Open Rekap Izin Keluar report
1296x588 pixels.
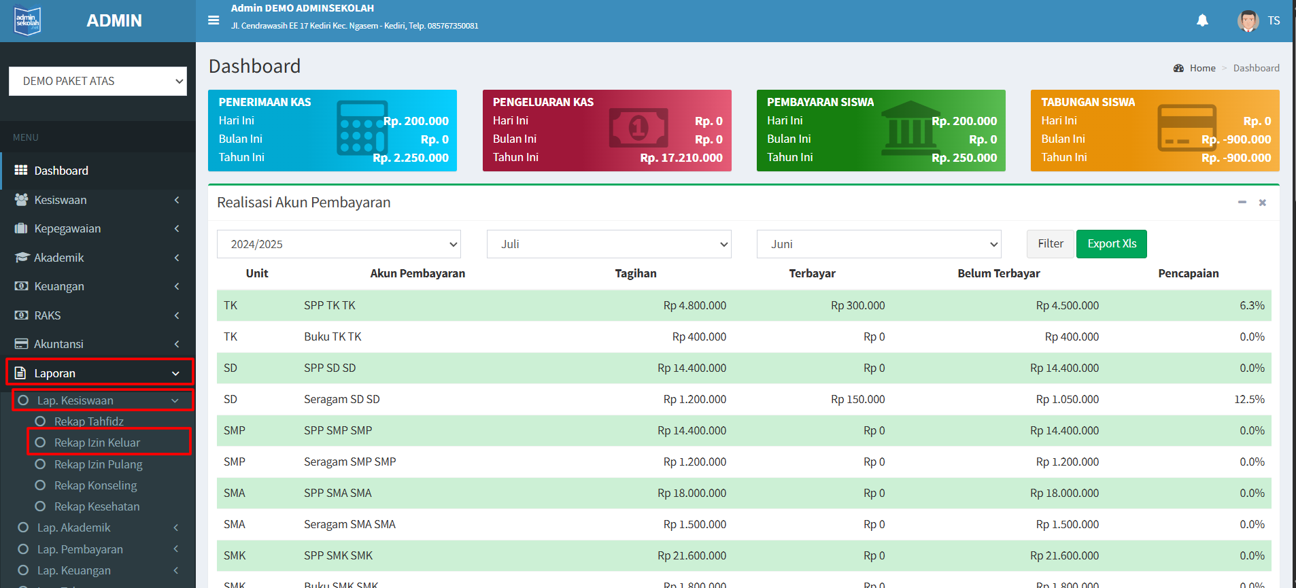tap(97, 443)
